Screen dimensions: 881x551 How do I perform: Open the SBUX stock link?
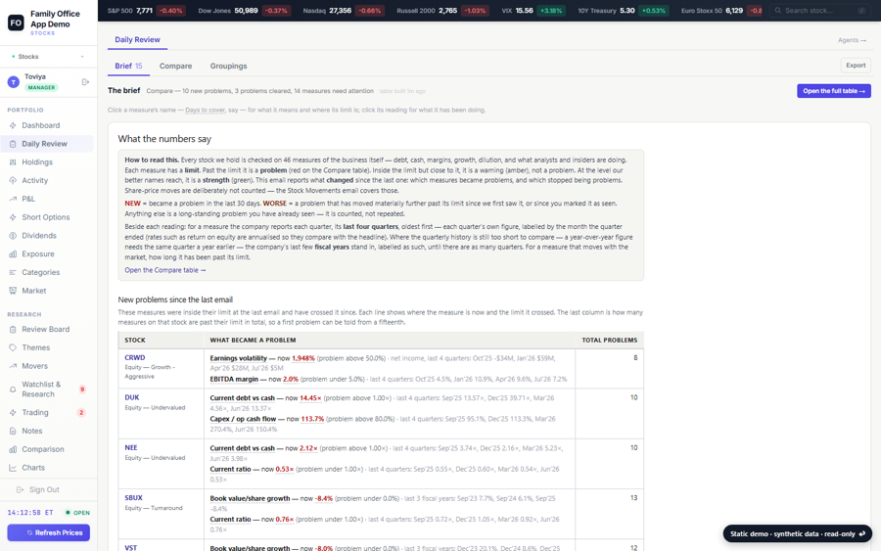(x=134, y=497)
